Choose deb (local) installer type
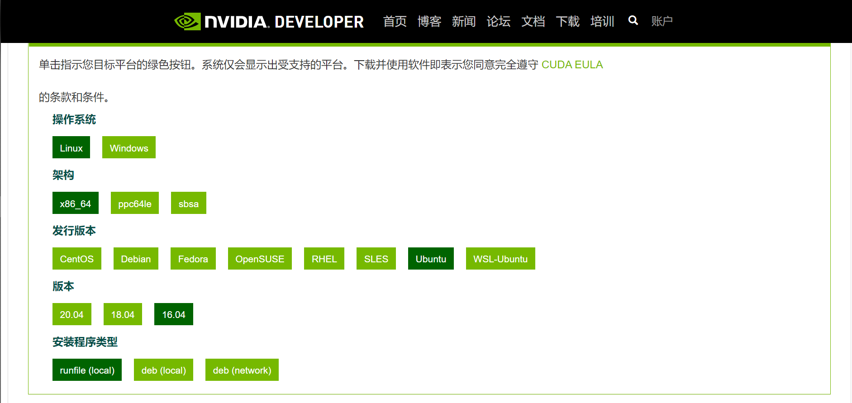852x403 pixels. coord(163,370)
